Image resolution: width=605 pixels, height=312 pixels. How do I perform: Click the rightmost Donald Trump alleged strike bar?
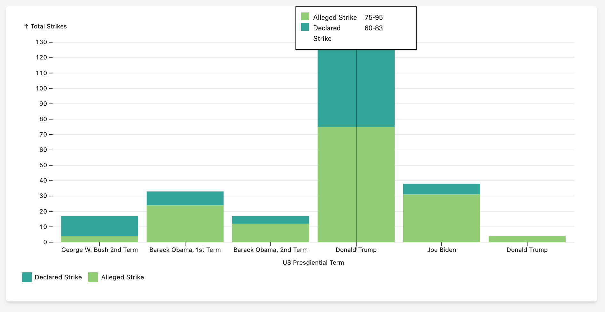click(x=527, y=239)
